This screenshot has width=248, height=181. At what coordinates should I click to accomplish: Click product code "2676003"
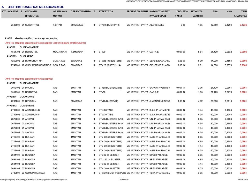coord(15,128)
